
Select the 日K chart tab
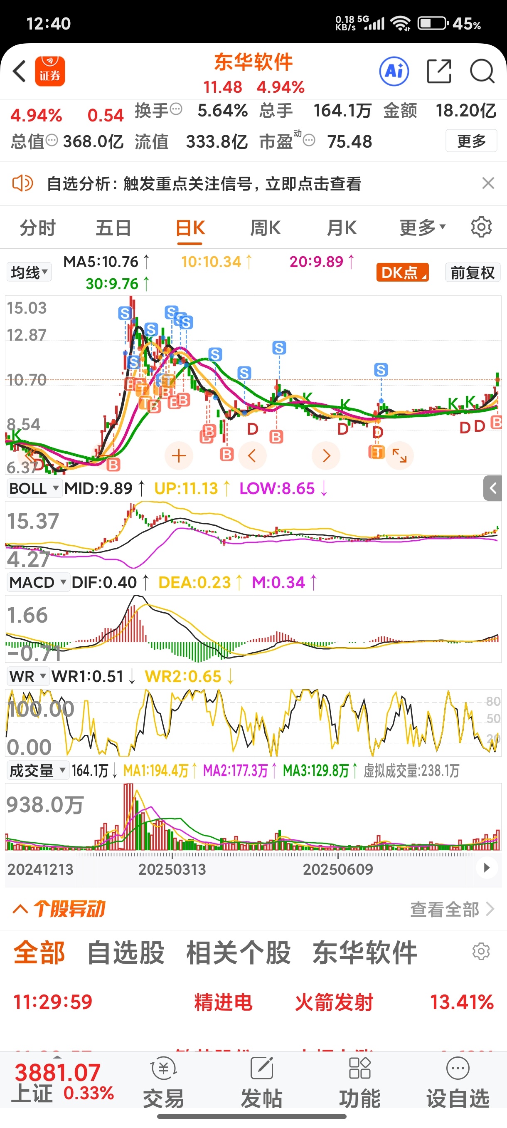click(x=190, y=228)
